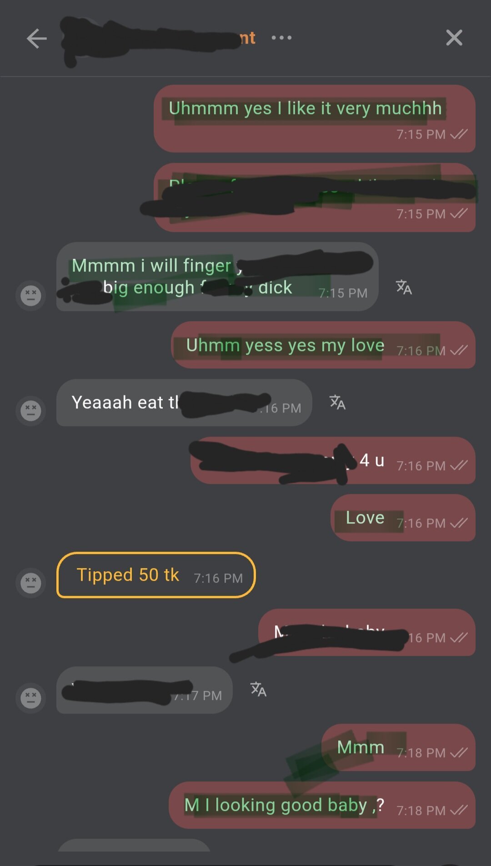
Task: Translate the incoming 7:17 PM message
Action: pyautogui.click(x=258, y=690)
